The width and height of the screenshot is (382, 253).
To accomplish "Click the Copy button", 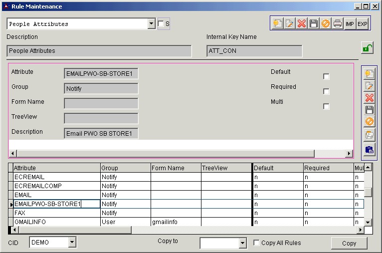I will coord(349,243).
